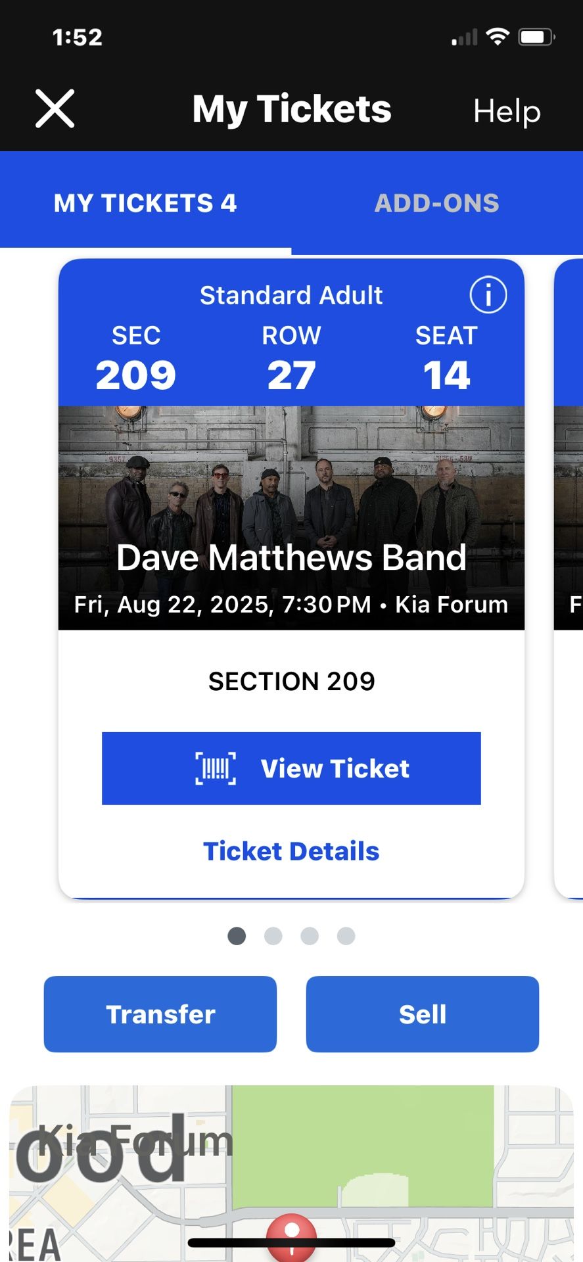Tap the ticket info icon

coord(488,295)
